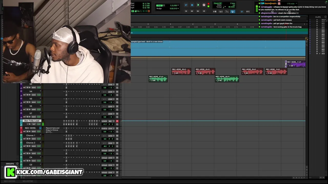Image resolution: width=328 pixels, height=184 pixels.
Task: Open insert slot 'R' on Don Tolly Lead
Action: click(x=66, y=124)
